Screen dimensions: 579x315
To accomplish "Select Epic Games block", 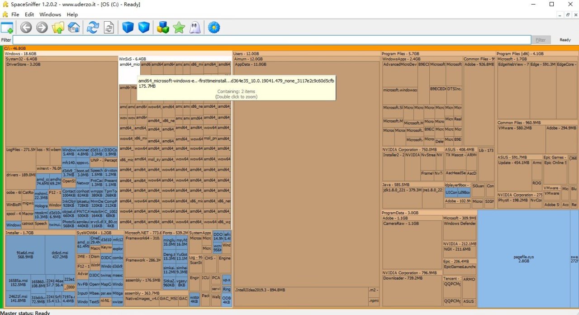I will (555, 157).
